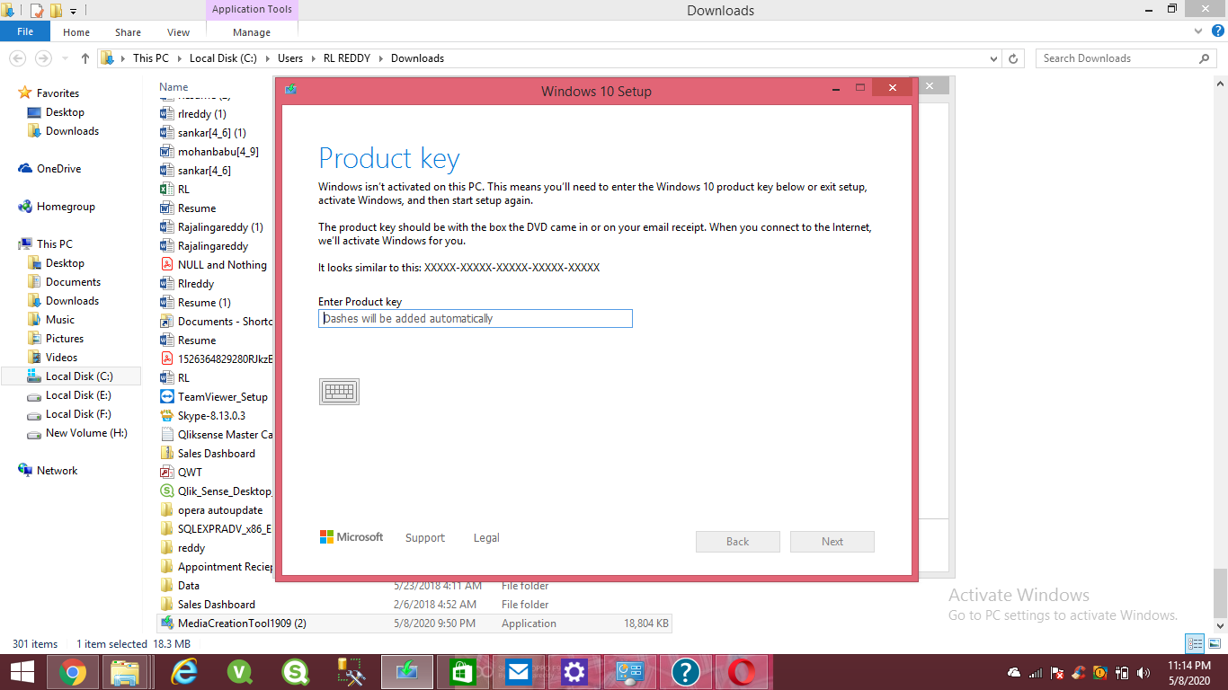Open network signal tray icon
Image resolution: width=1228 pixels, height=690 pixels.
1036,673
